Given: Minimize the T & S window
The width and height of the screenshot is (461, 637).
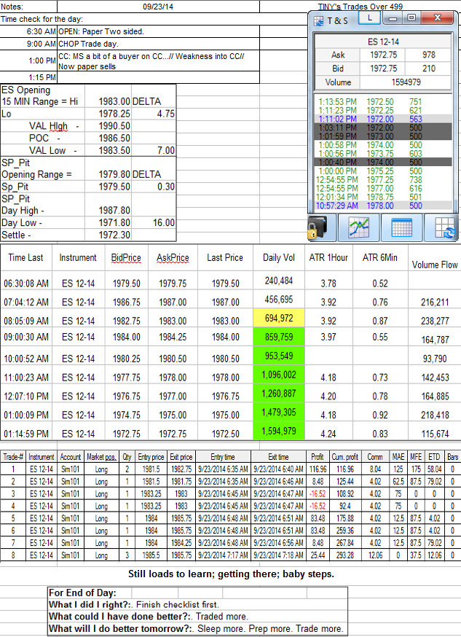Looking at the screenshot, I should pyautogui.click(x=392, y=18).
